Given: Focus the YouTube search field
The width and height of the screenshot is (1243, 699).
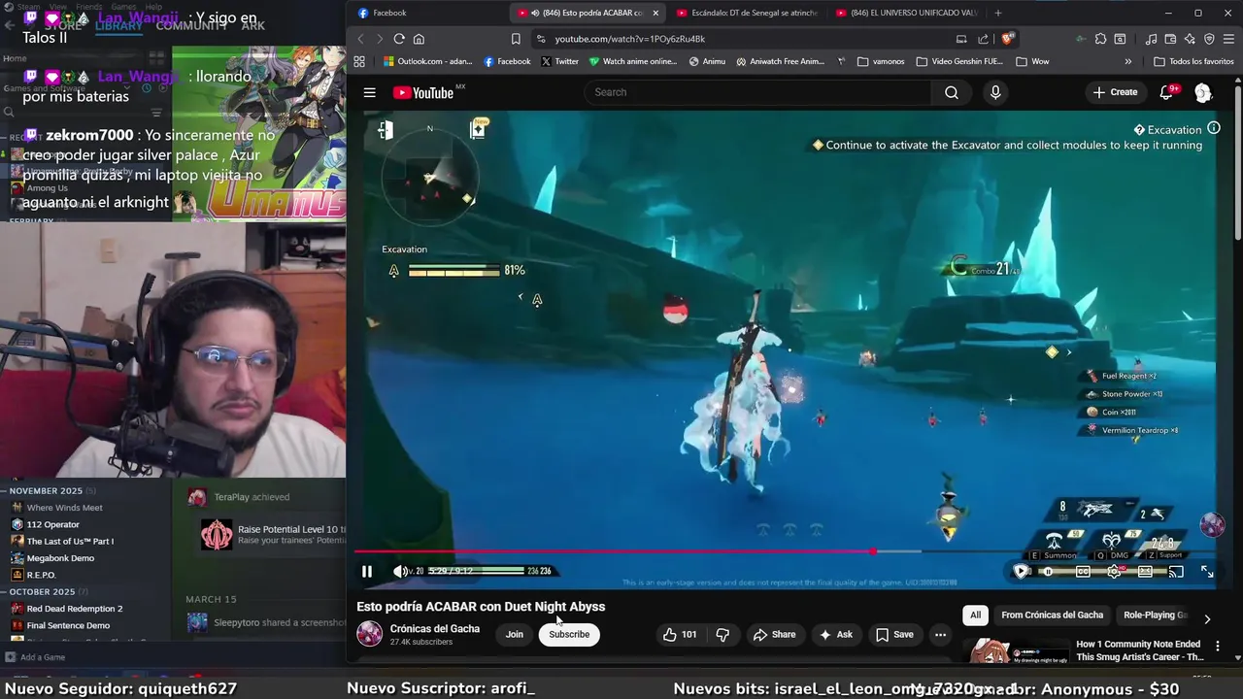Looking at the screenshot, I should (757, 92).
